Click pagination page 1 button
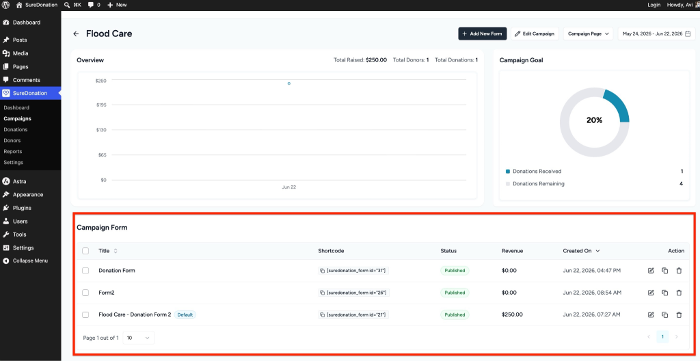This screenshot has height=361, width=700. pos(662,337)
